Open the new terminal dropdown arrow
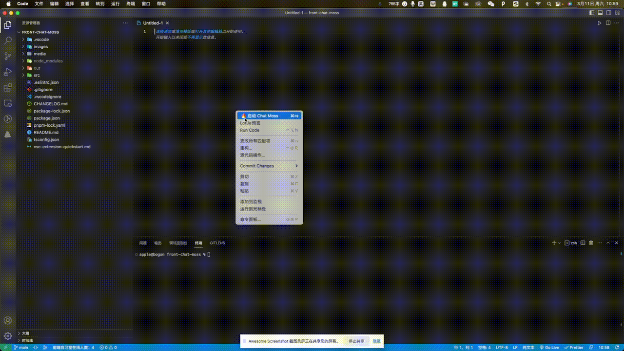Image resolution: width=624 pixels, height=351 pixels. tap(560, 243)
